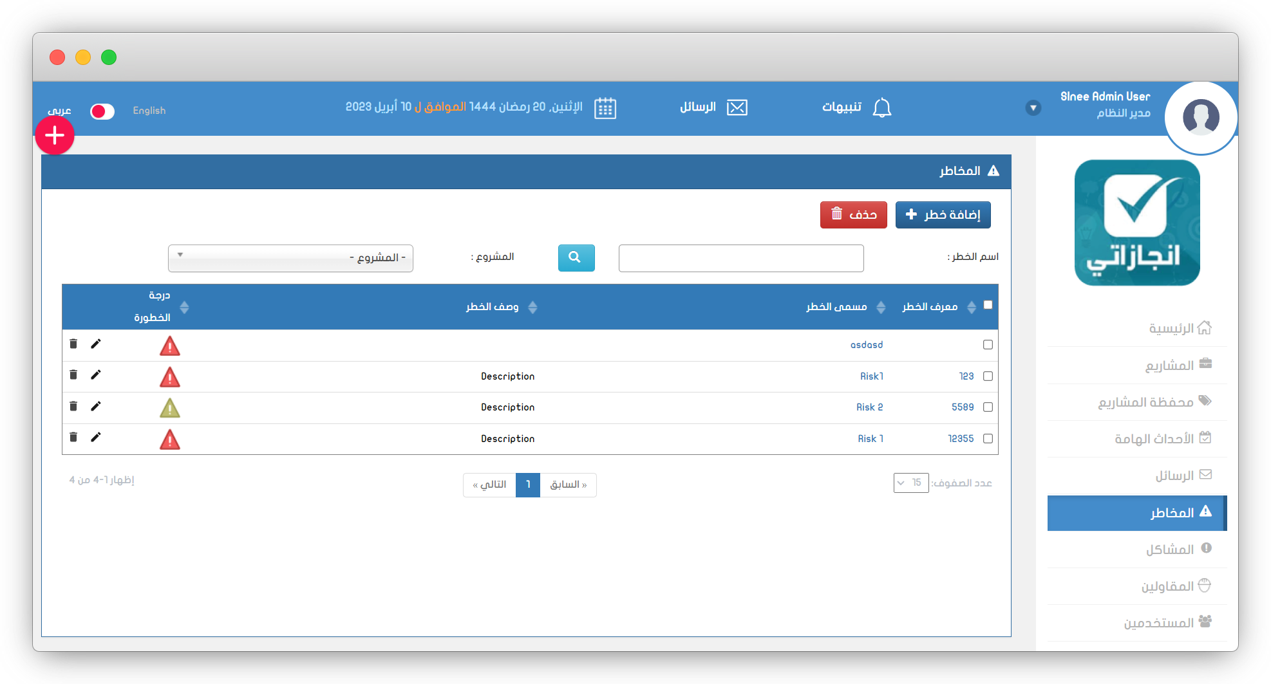Click the red floating plus button
Image resolution: width=1271 pixels, height=684 pixels.
tap(55, 136)
